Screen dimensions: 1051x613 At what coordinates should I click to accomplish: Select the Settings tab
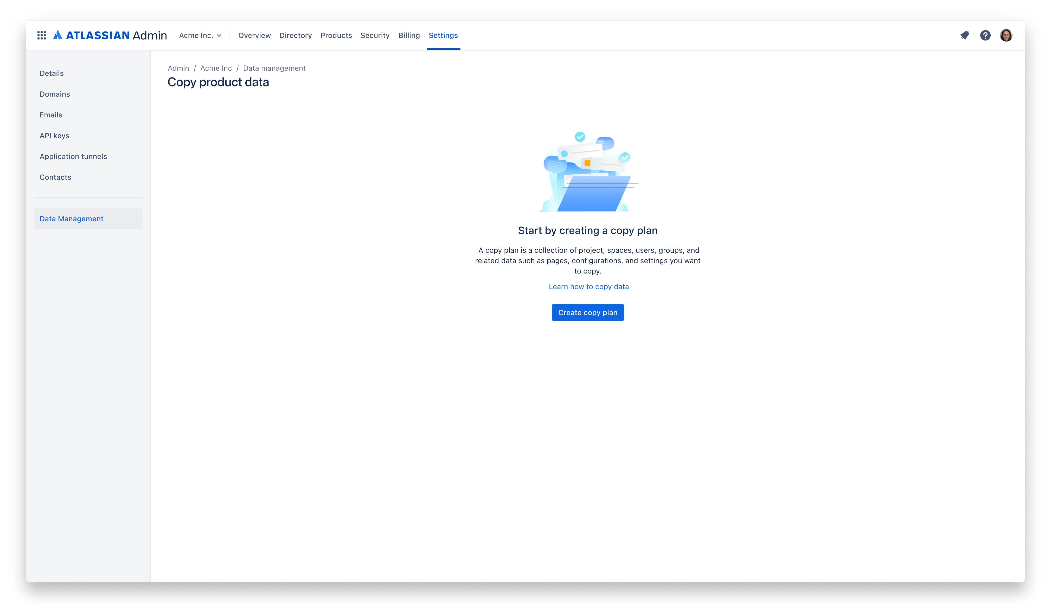(x=443, y=35)
